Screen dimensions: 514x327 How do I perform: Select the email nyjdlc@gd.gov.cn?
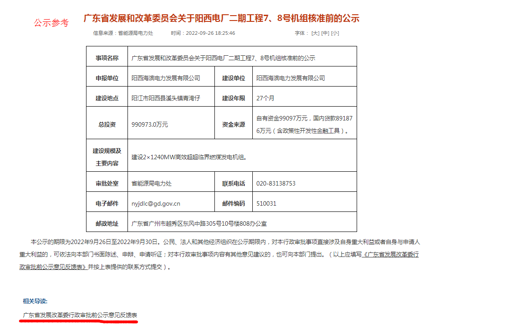coord(156,204)
